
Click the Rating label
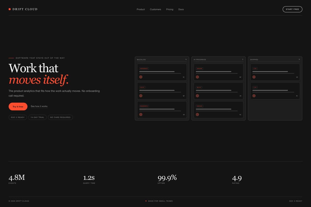point(236,183)
